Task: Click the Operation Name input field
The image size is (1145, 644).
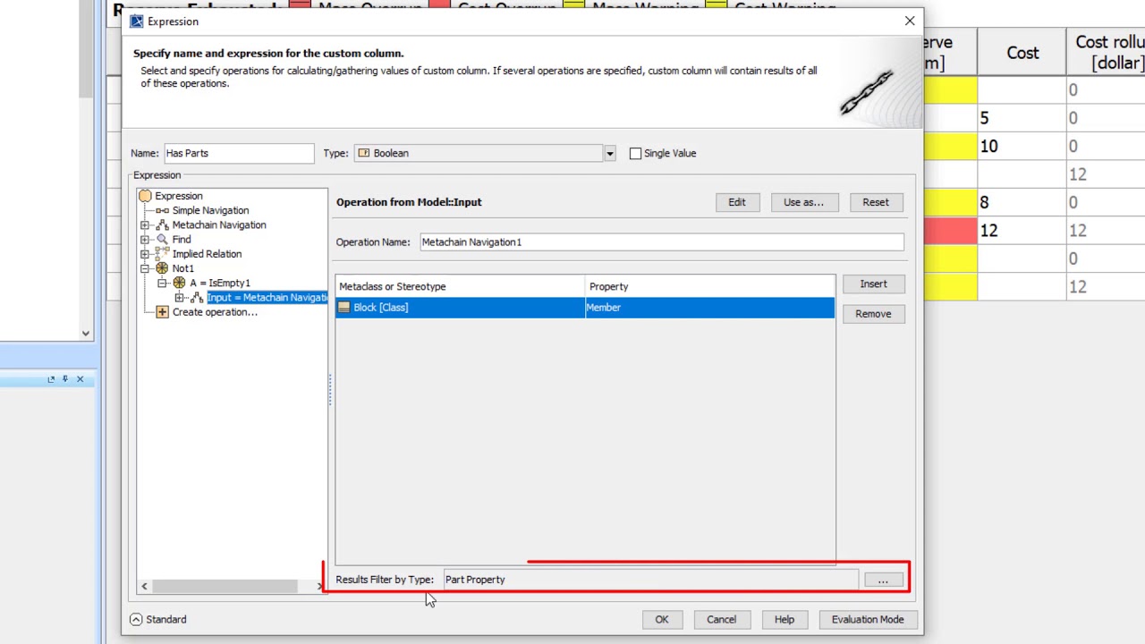Action: coord(661,242)
